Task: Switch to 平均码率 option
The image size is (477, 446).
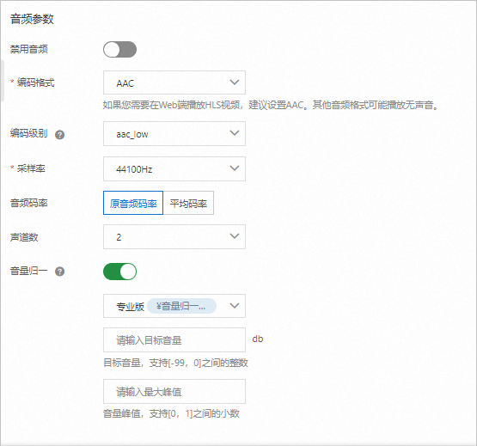Action: point(188,203)
